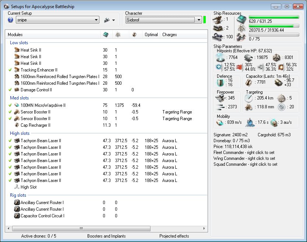Click the shield hitpoints icon showing 7764
307x242 pixels.
[x=220, y=57]
